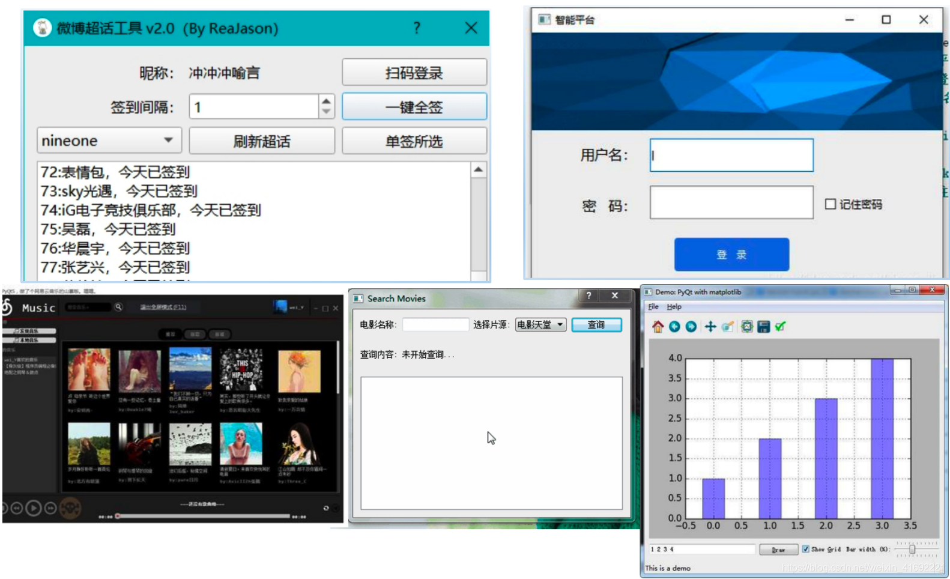Click the blue sky landscape album cover

[190, 369]
